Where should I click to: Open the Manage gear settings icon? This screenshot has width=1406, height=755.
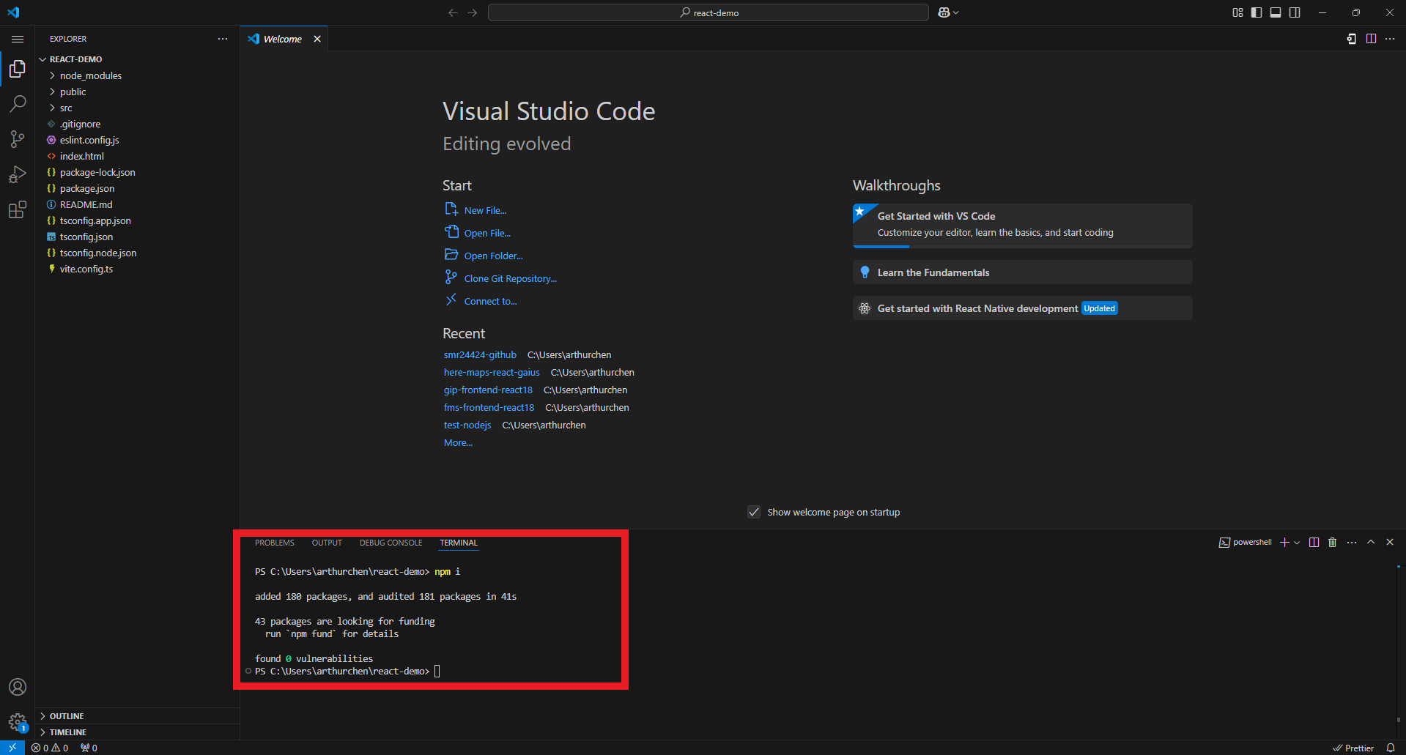pyautogui.click(x=18, y=722)
